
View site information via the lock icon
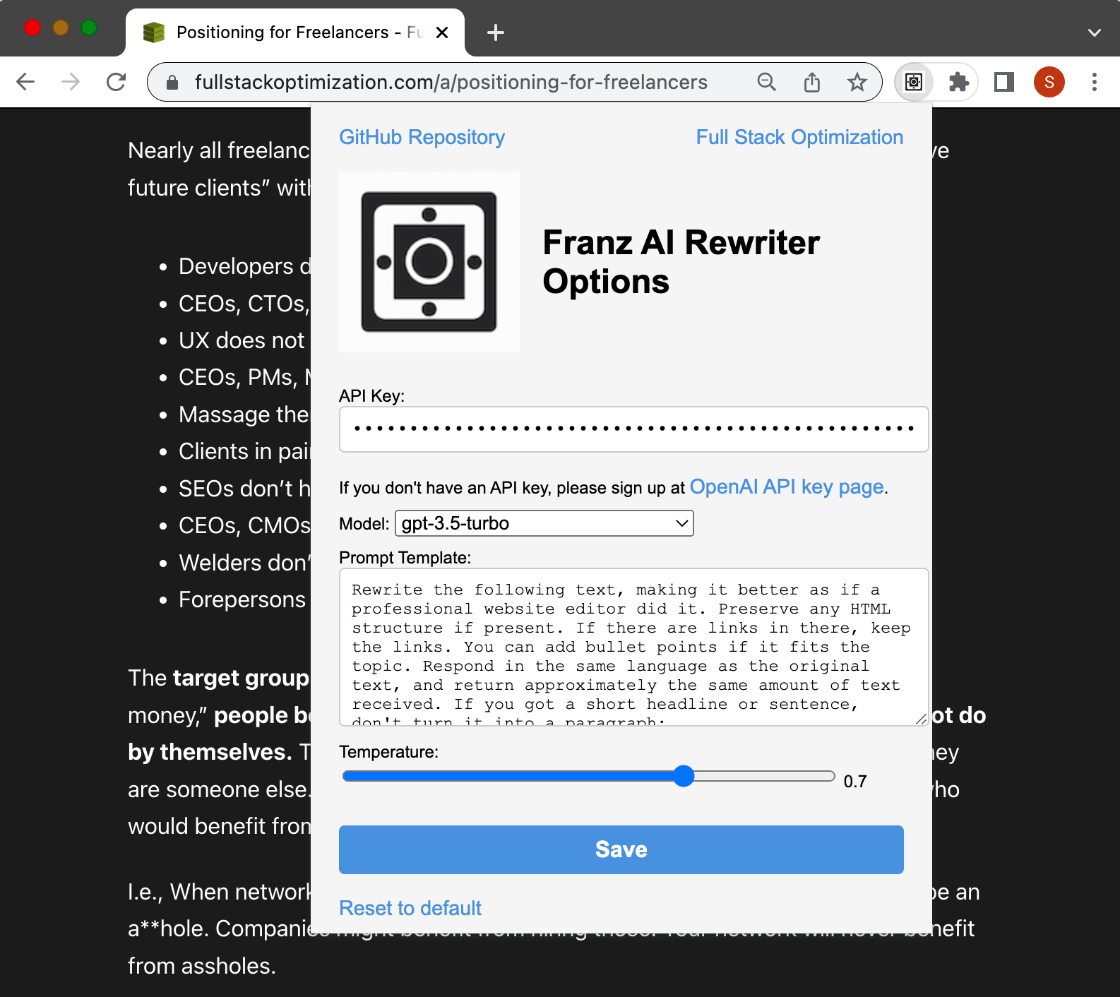coord(172,83)
